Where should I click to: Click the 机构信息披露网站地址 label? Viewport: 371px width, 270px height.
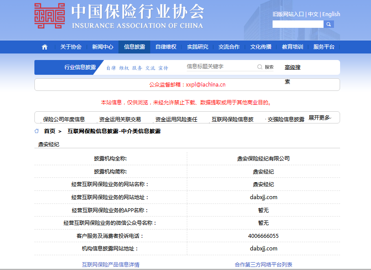pyautogui.click(x=111, y=249)
